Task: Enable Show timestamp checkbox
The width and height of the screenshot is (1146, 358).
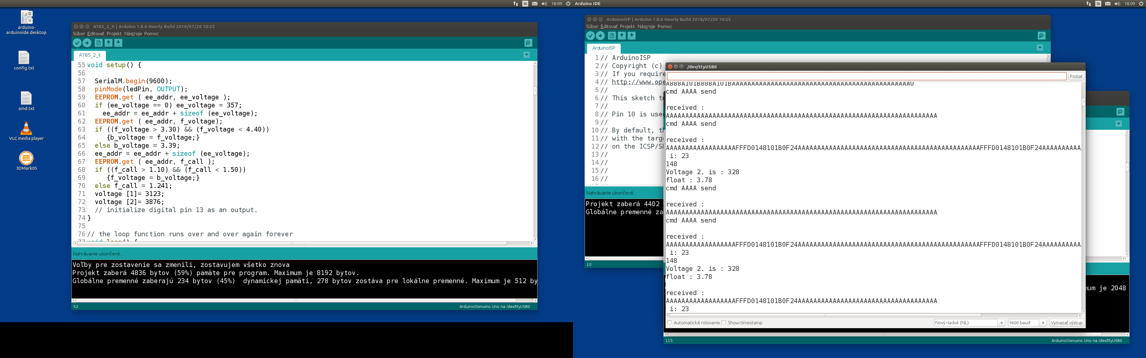Action: point(724,322)
